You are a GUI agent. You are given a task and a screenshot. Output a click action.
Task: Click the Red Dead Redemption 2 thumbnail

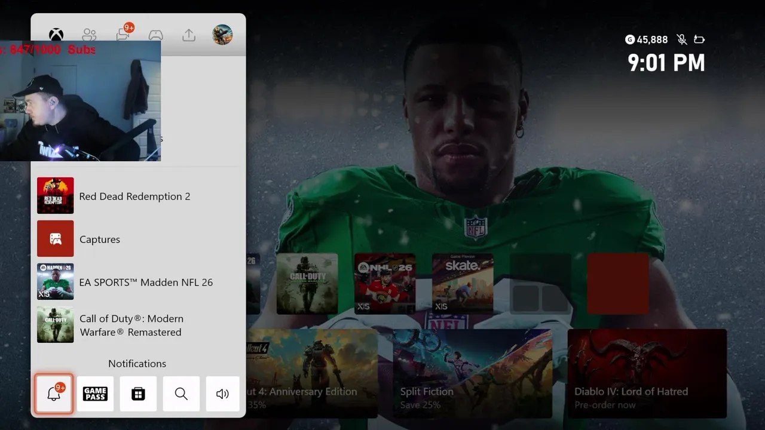pyautogui.click(x=56, y=195)
